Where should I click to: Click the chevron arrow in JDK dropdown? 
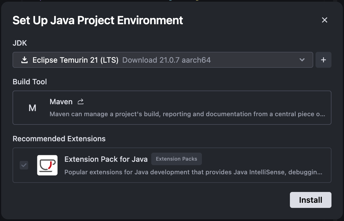click(x=302, y=60)
